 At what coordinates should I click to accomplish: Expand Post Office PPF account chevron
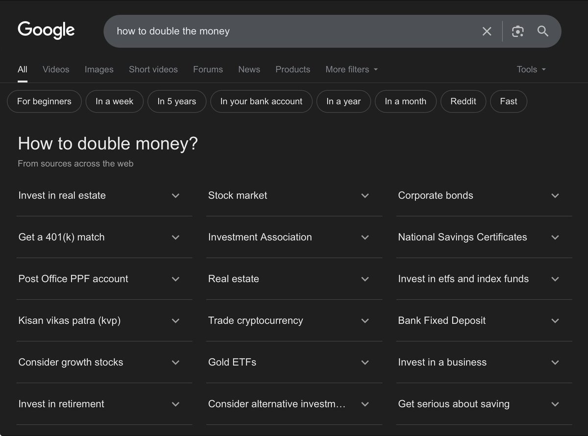coord(175,279)
